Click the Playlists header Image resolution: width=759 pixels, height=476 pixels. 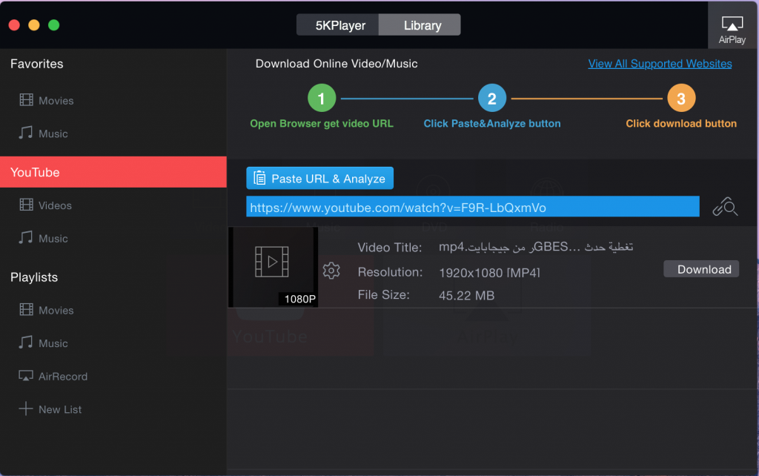tap(34, 277)
